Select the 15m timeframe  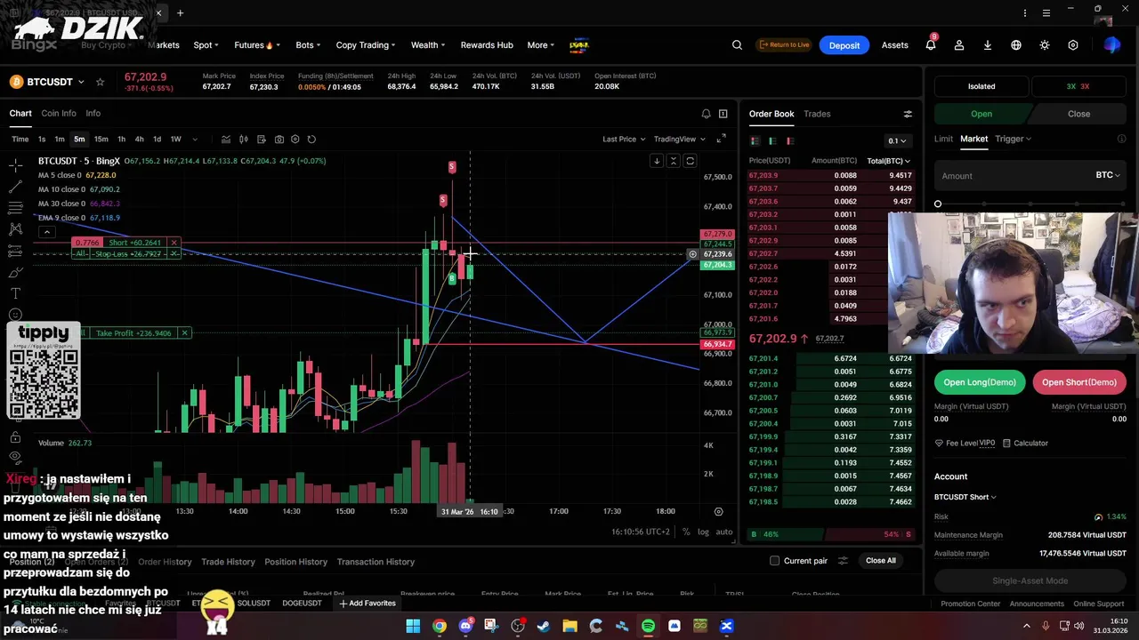point(101,140)
